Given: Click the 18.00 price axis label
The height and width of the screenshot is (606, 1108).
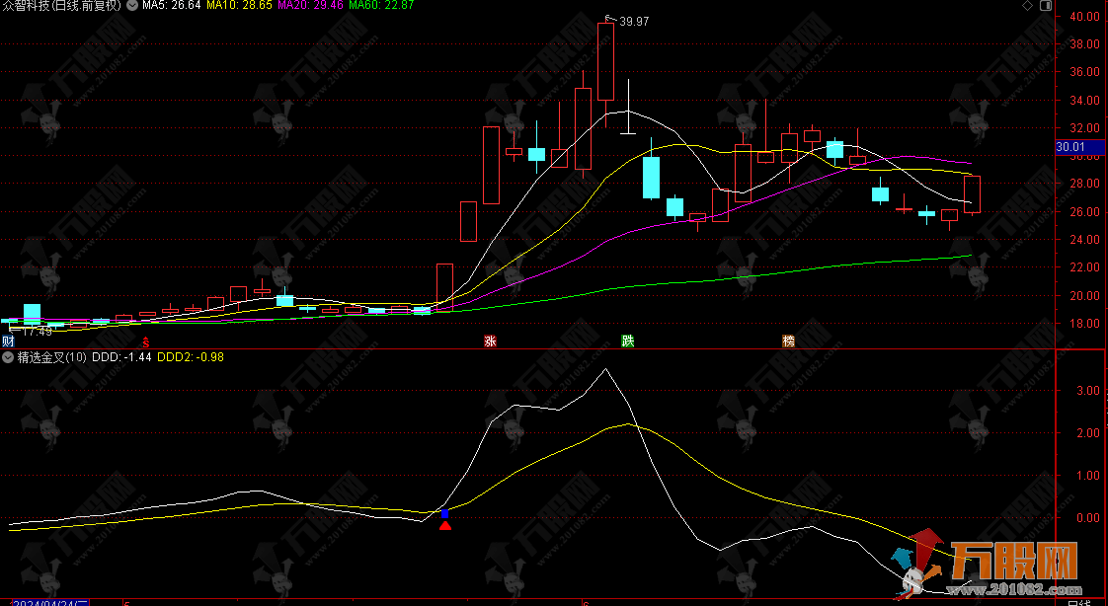Looking at the screenshot, I should pos(1084,324).
